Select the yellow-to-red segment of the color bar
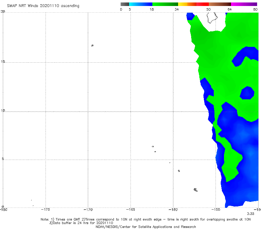Viewport: 261px width, 229px height. (193, 4)
